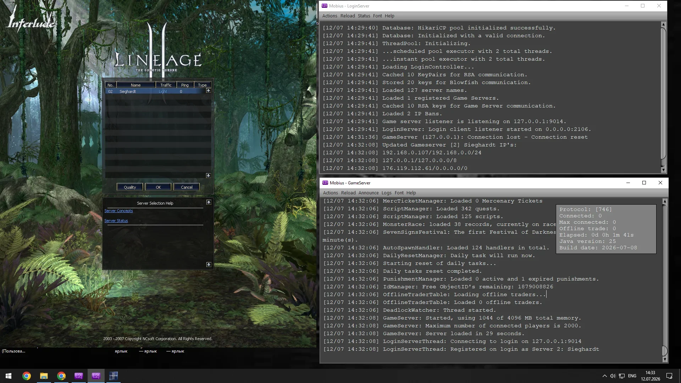Sort server list by Traffic column
Viewport: 681px width, 383px height.
point(166,85)
